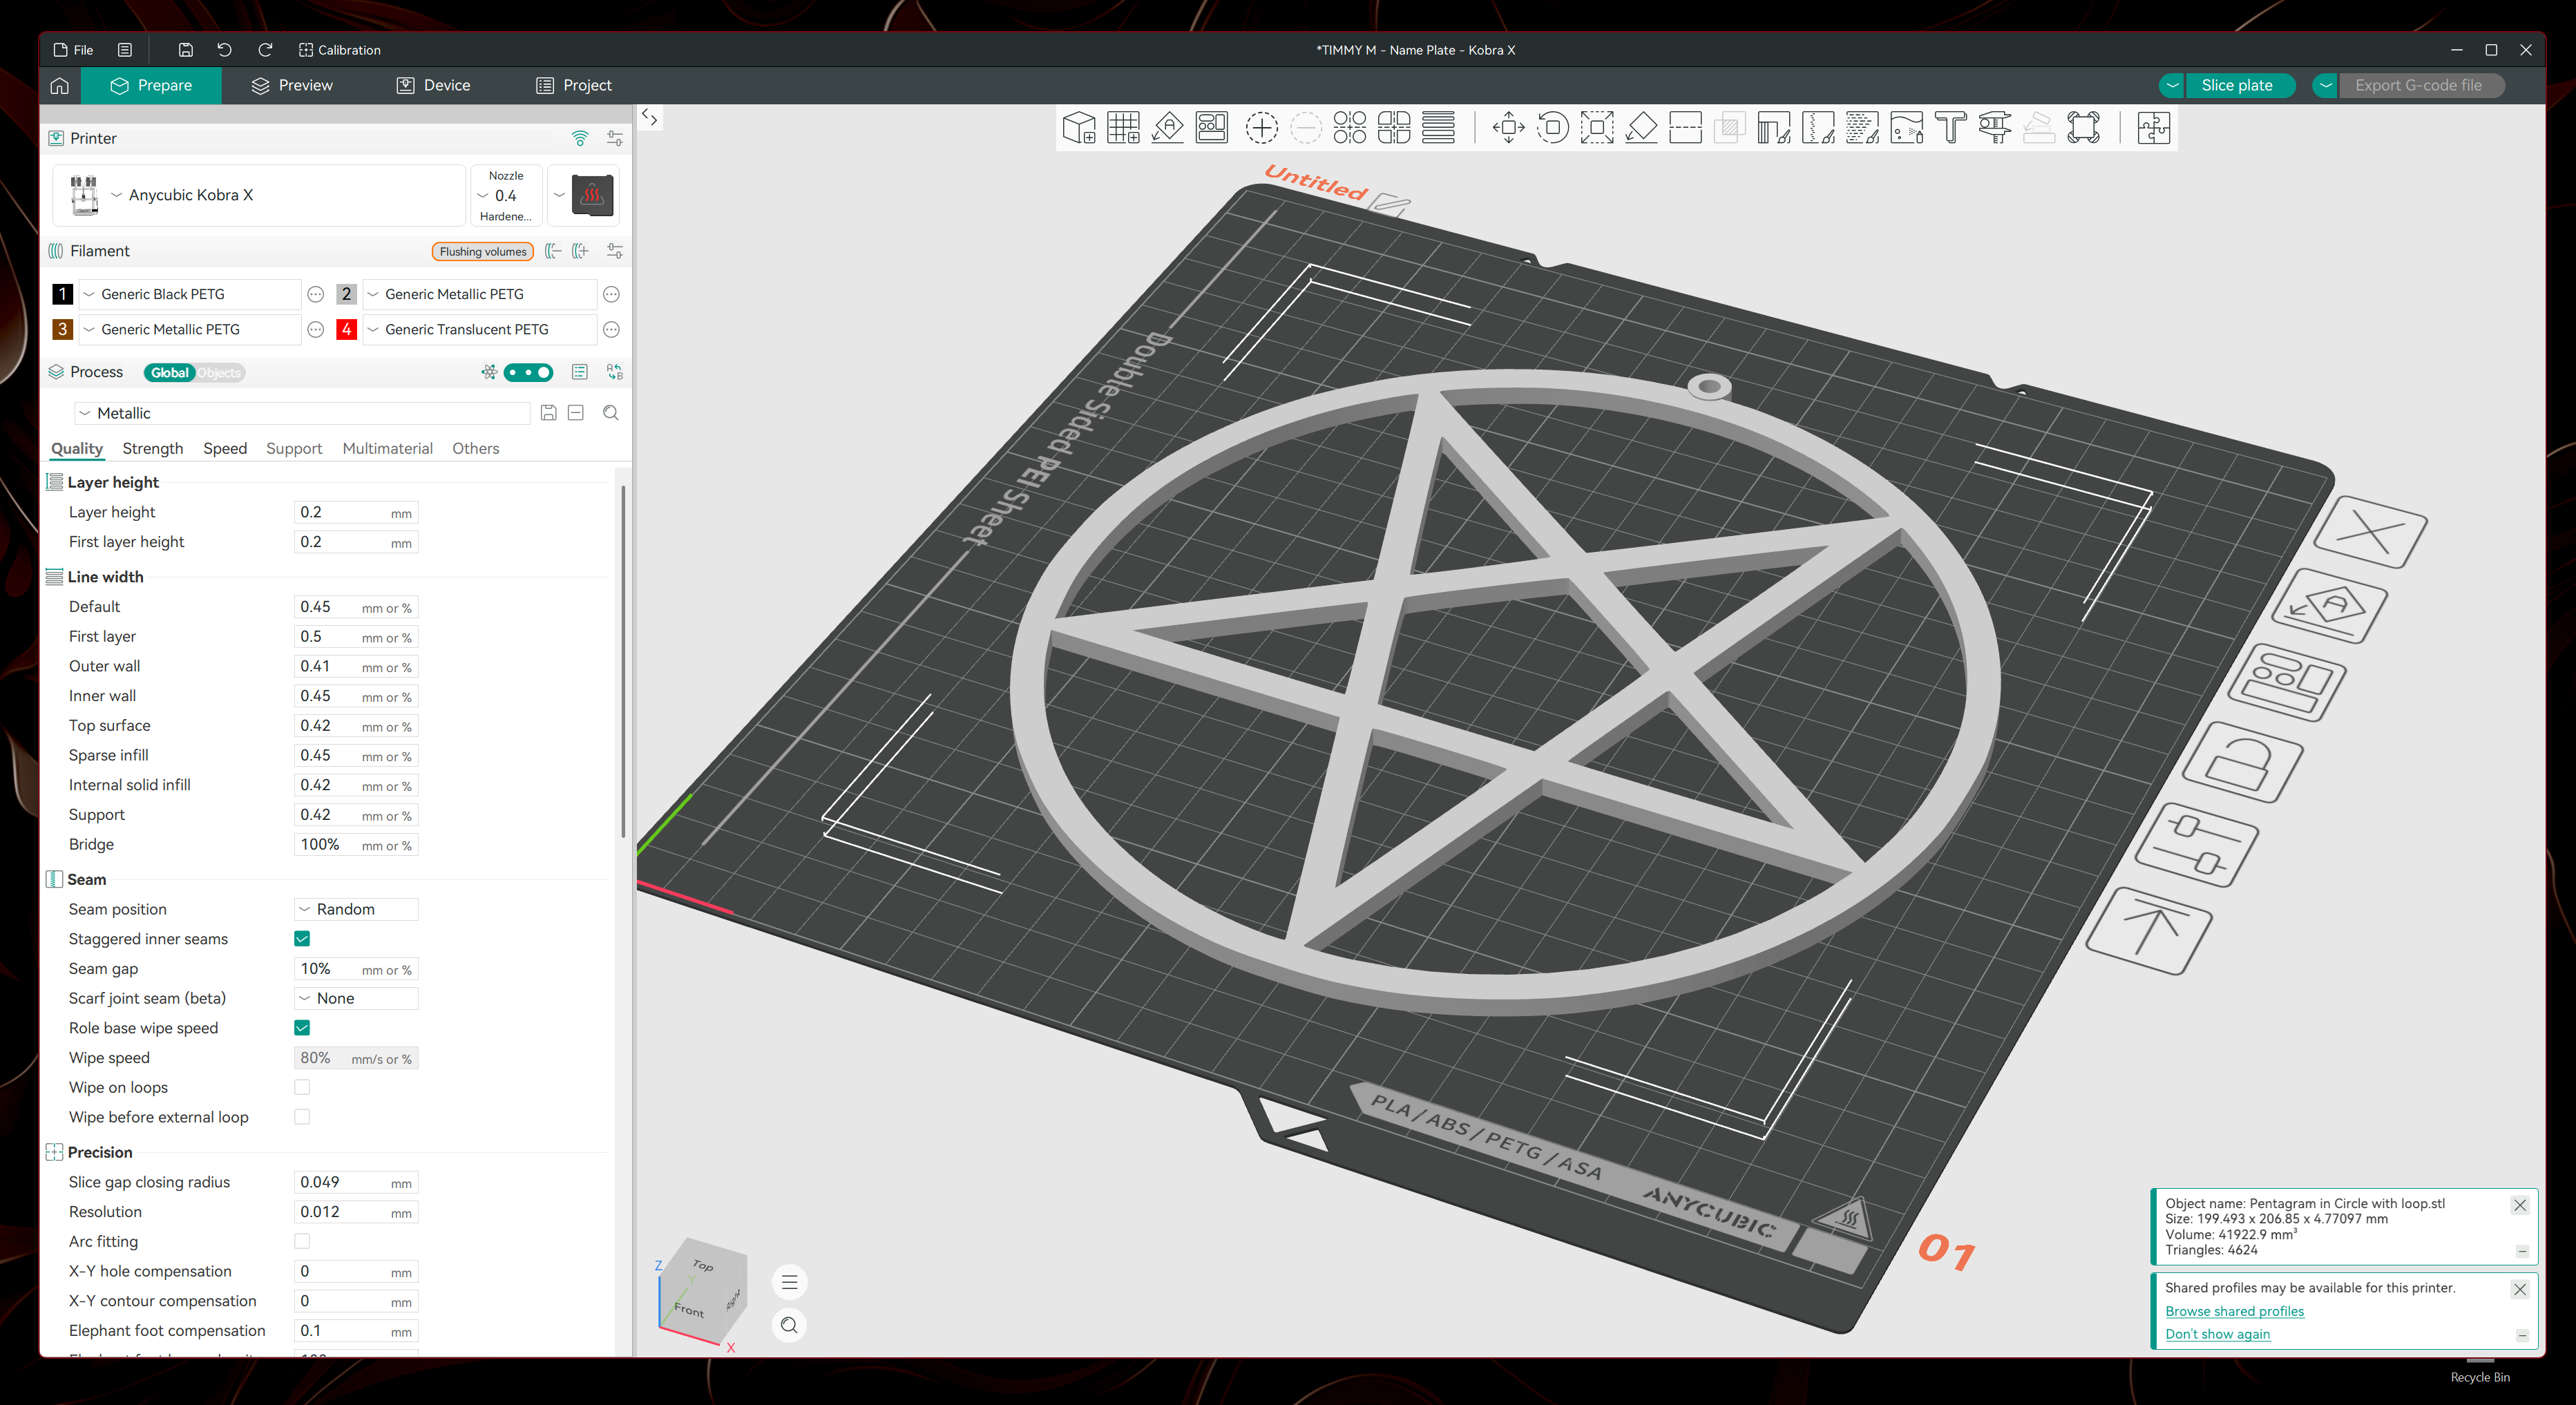This screenshot has height=1405, width=2576.
Task: Enable Wipe before external loop checkbox
Action: tap(302, 1116)
